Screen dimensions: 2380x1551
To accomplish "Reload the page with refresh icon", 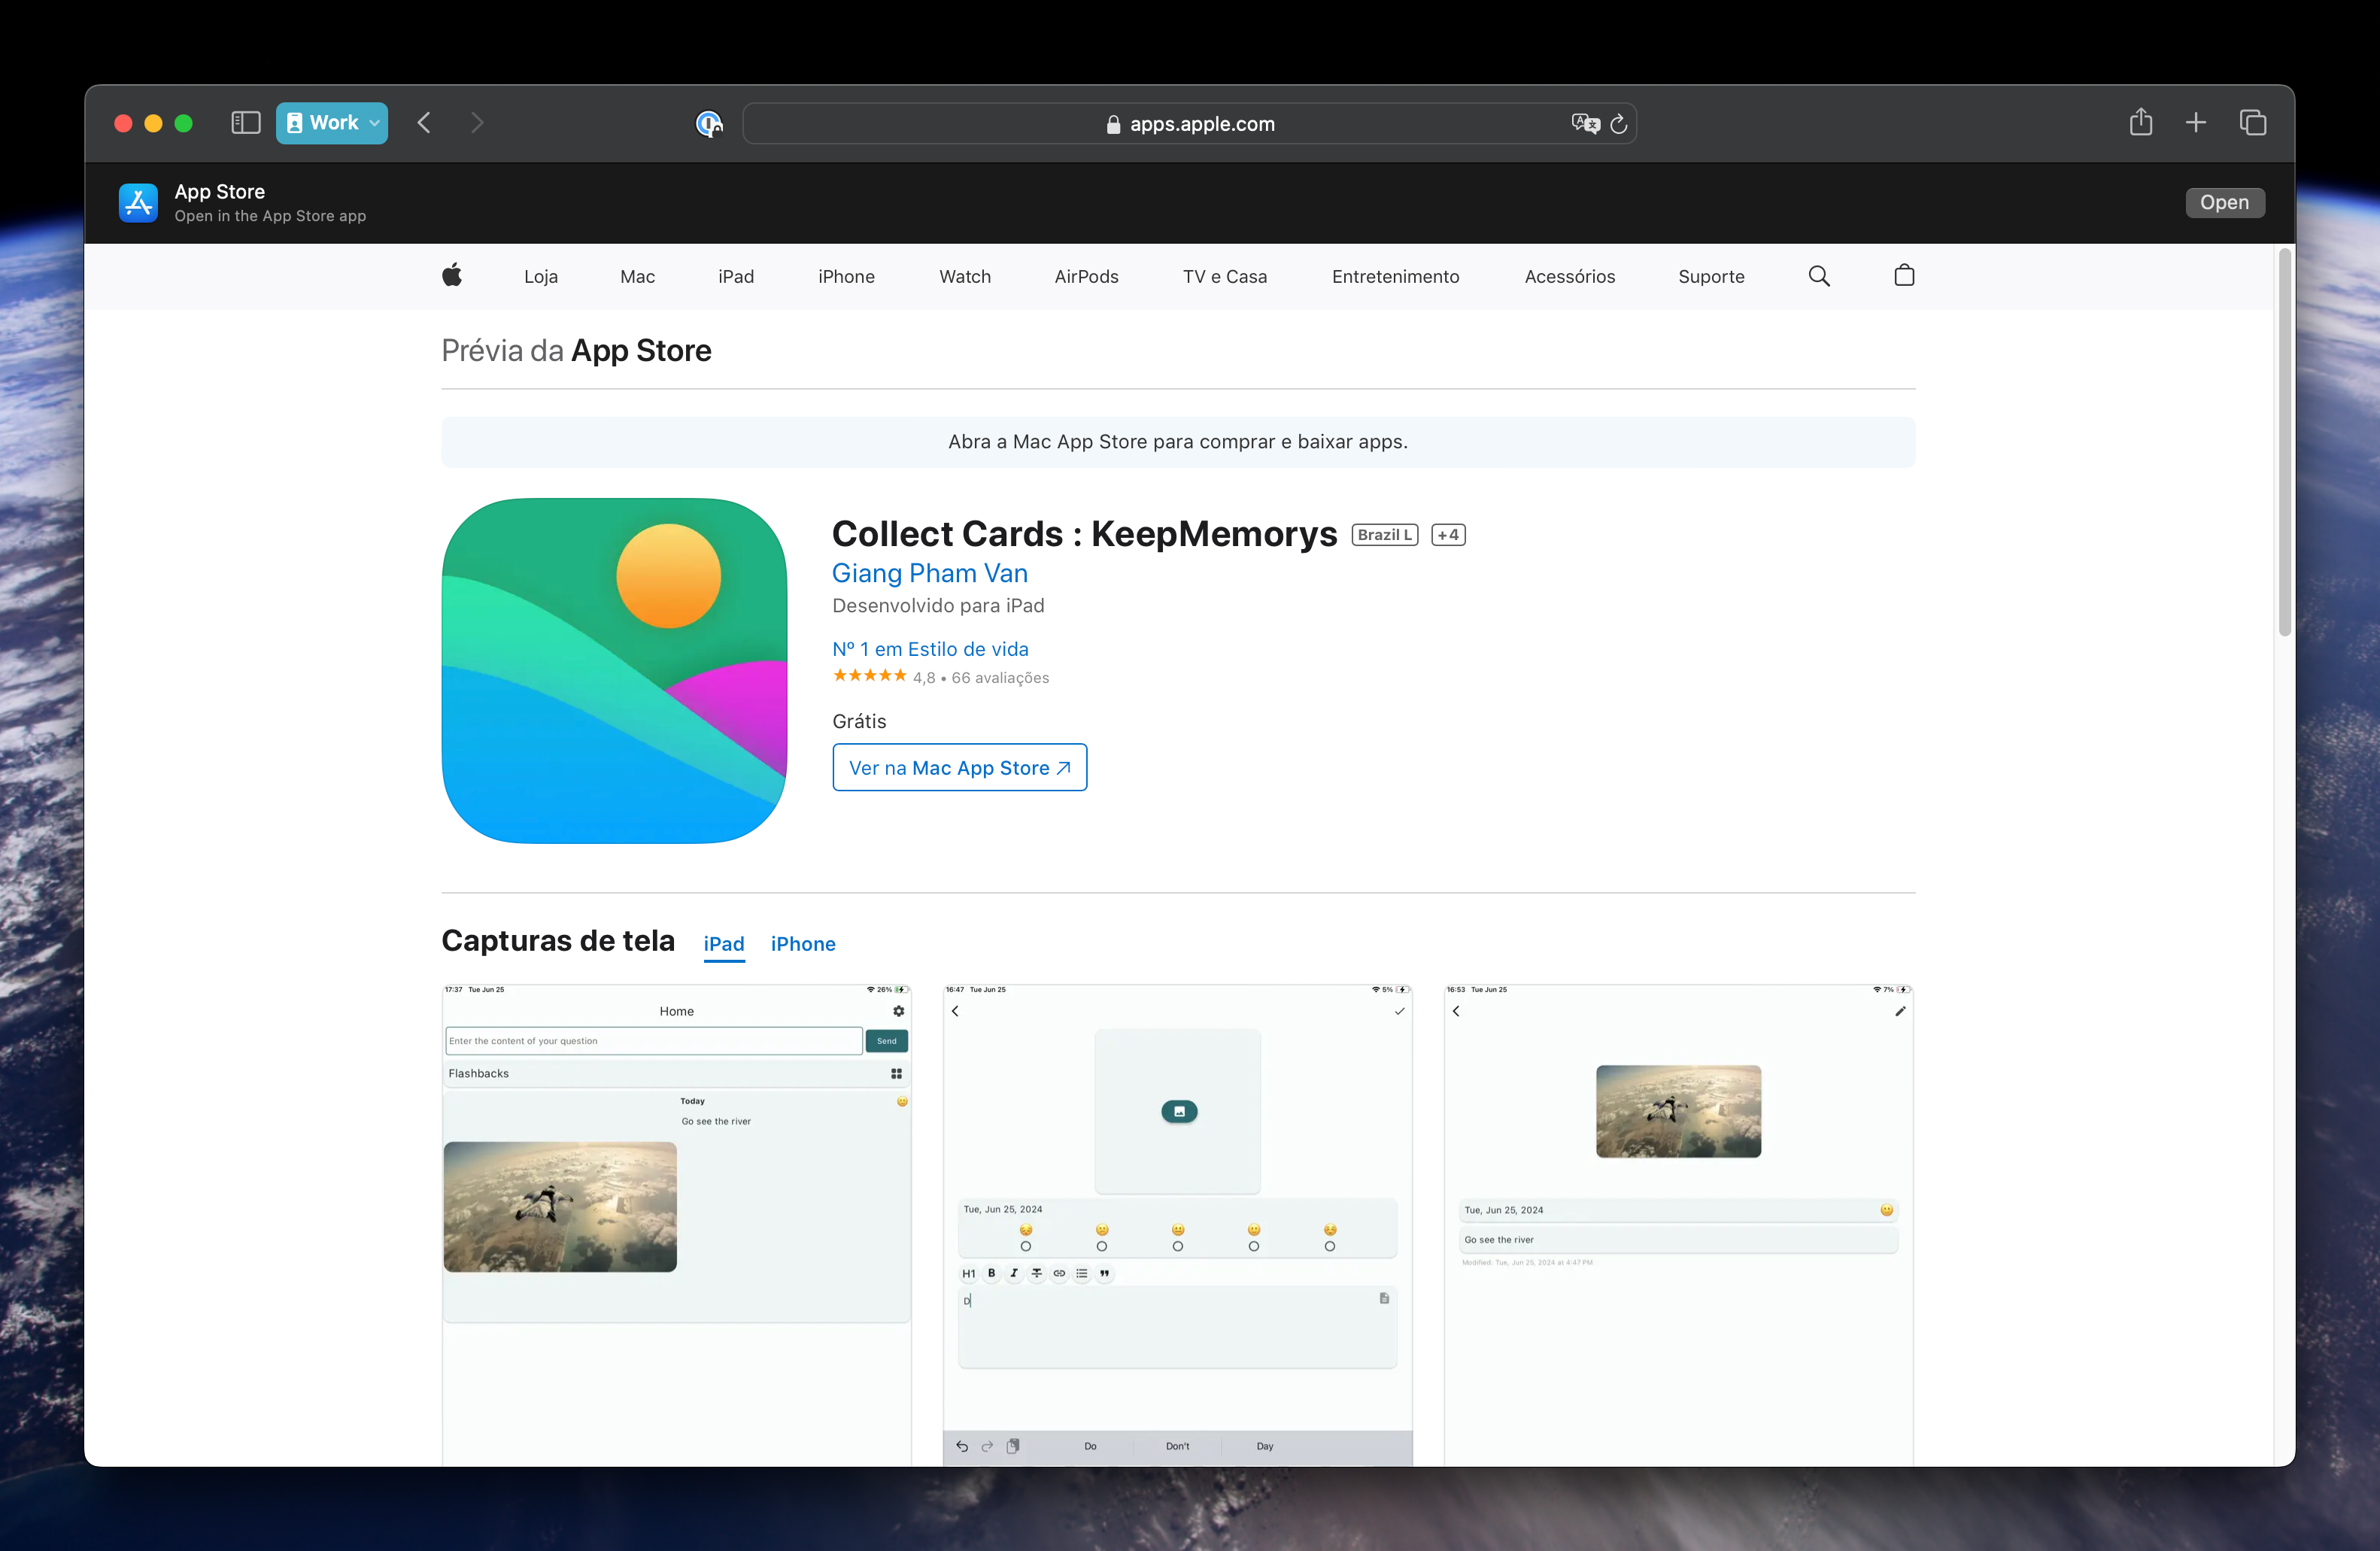I will point(1619,124).
